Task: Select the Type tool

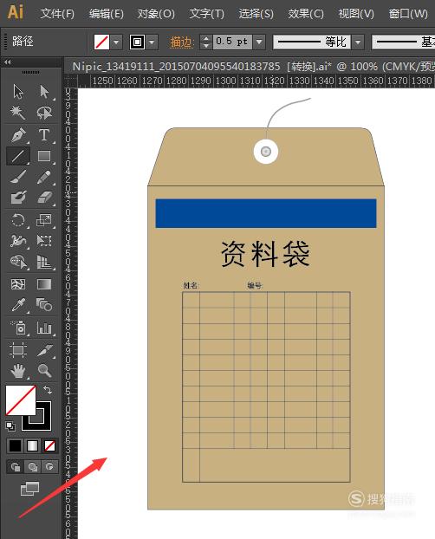Action: 44,135
